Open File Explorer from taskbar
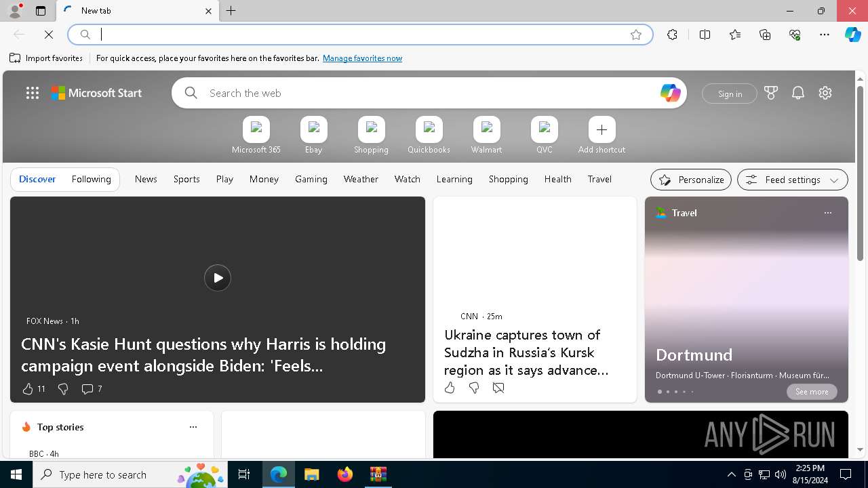Viewport: 868px width, 488px height. [x=312, y=474]
